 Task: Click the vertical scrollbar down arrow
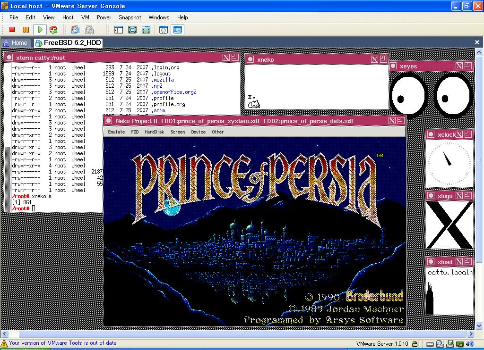click(479, 325)
